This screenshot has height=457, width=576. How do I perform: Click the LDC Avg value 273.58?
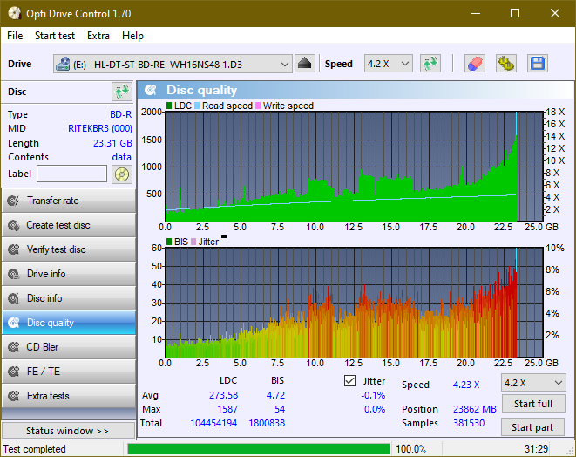[224, 395]
